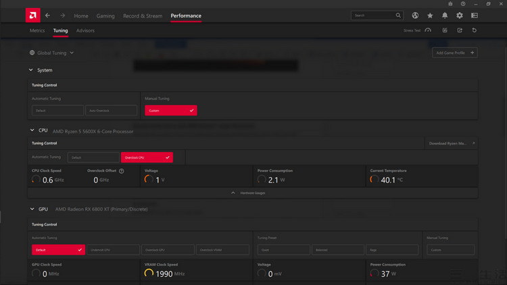Click the import profile icon
Image resolution: width=507 pixels, height=285 pixels.
coord(445,30)
